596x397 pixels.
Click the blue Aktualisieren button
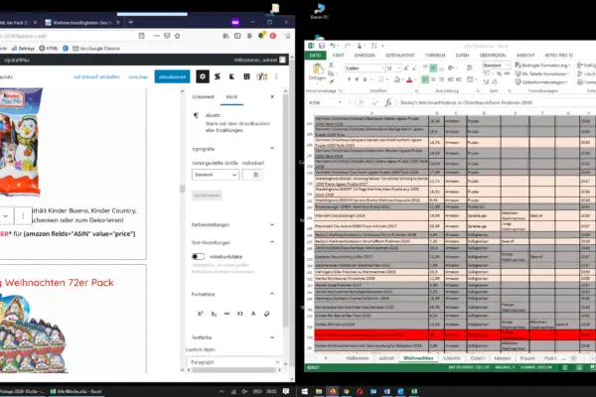click(x=172, y=76)
